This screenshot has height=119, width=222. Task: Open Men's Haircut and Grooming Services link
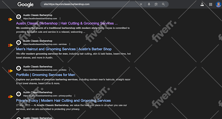click(x=64, y=49)
